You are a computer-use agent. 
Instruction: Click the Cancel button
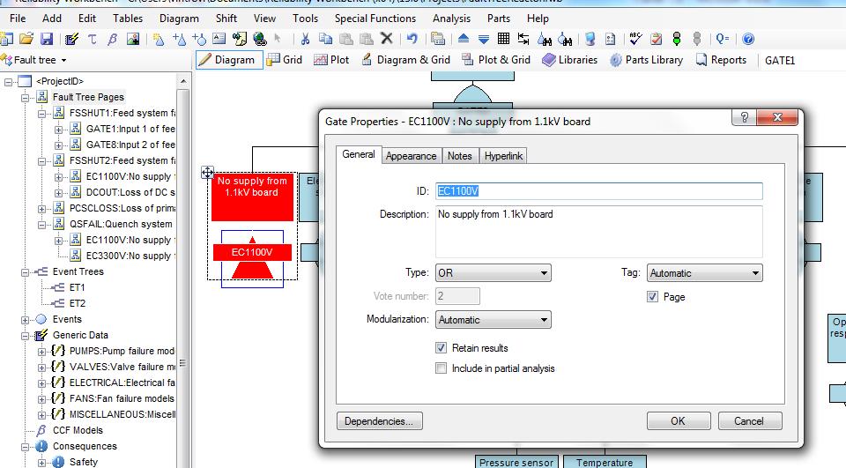point(749,421)
